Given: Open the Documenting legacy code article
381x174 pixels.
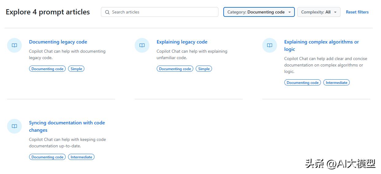Looking at the screenshot, I should (x=58, y=42).
